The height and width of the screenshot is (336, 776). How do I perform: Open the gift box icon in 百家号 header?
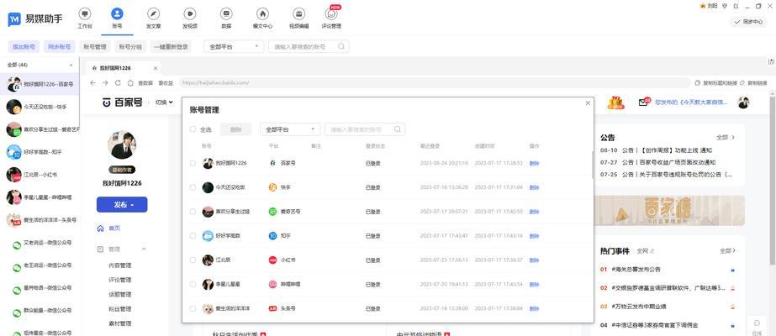[615, 102]
